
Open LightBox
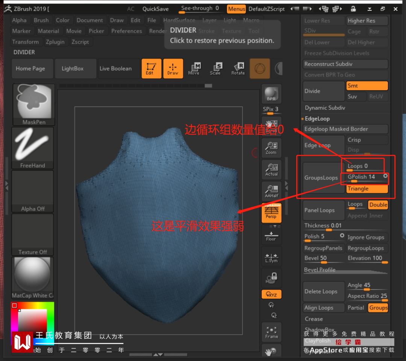76,68
